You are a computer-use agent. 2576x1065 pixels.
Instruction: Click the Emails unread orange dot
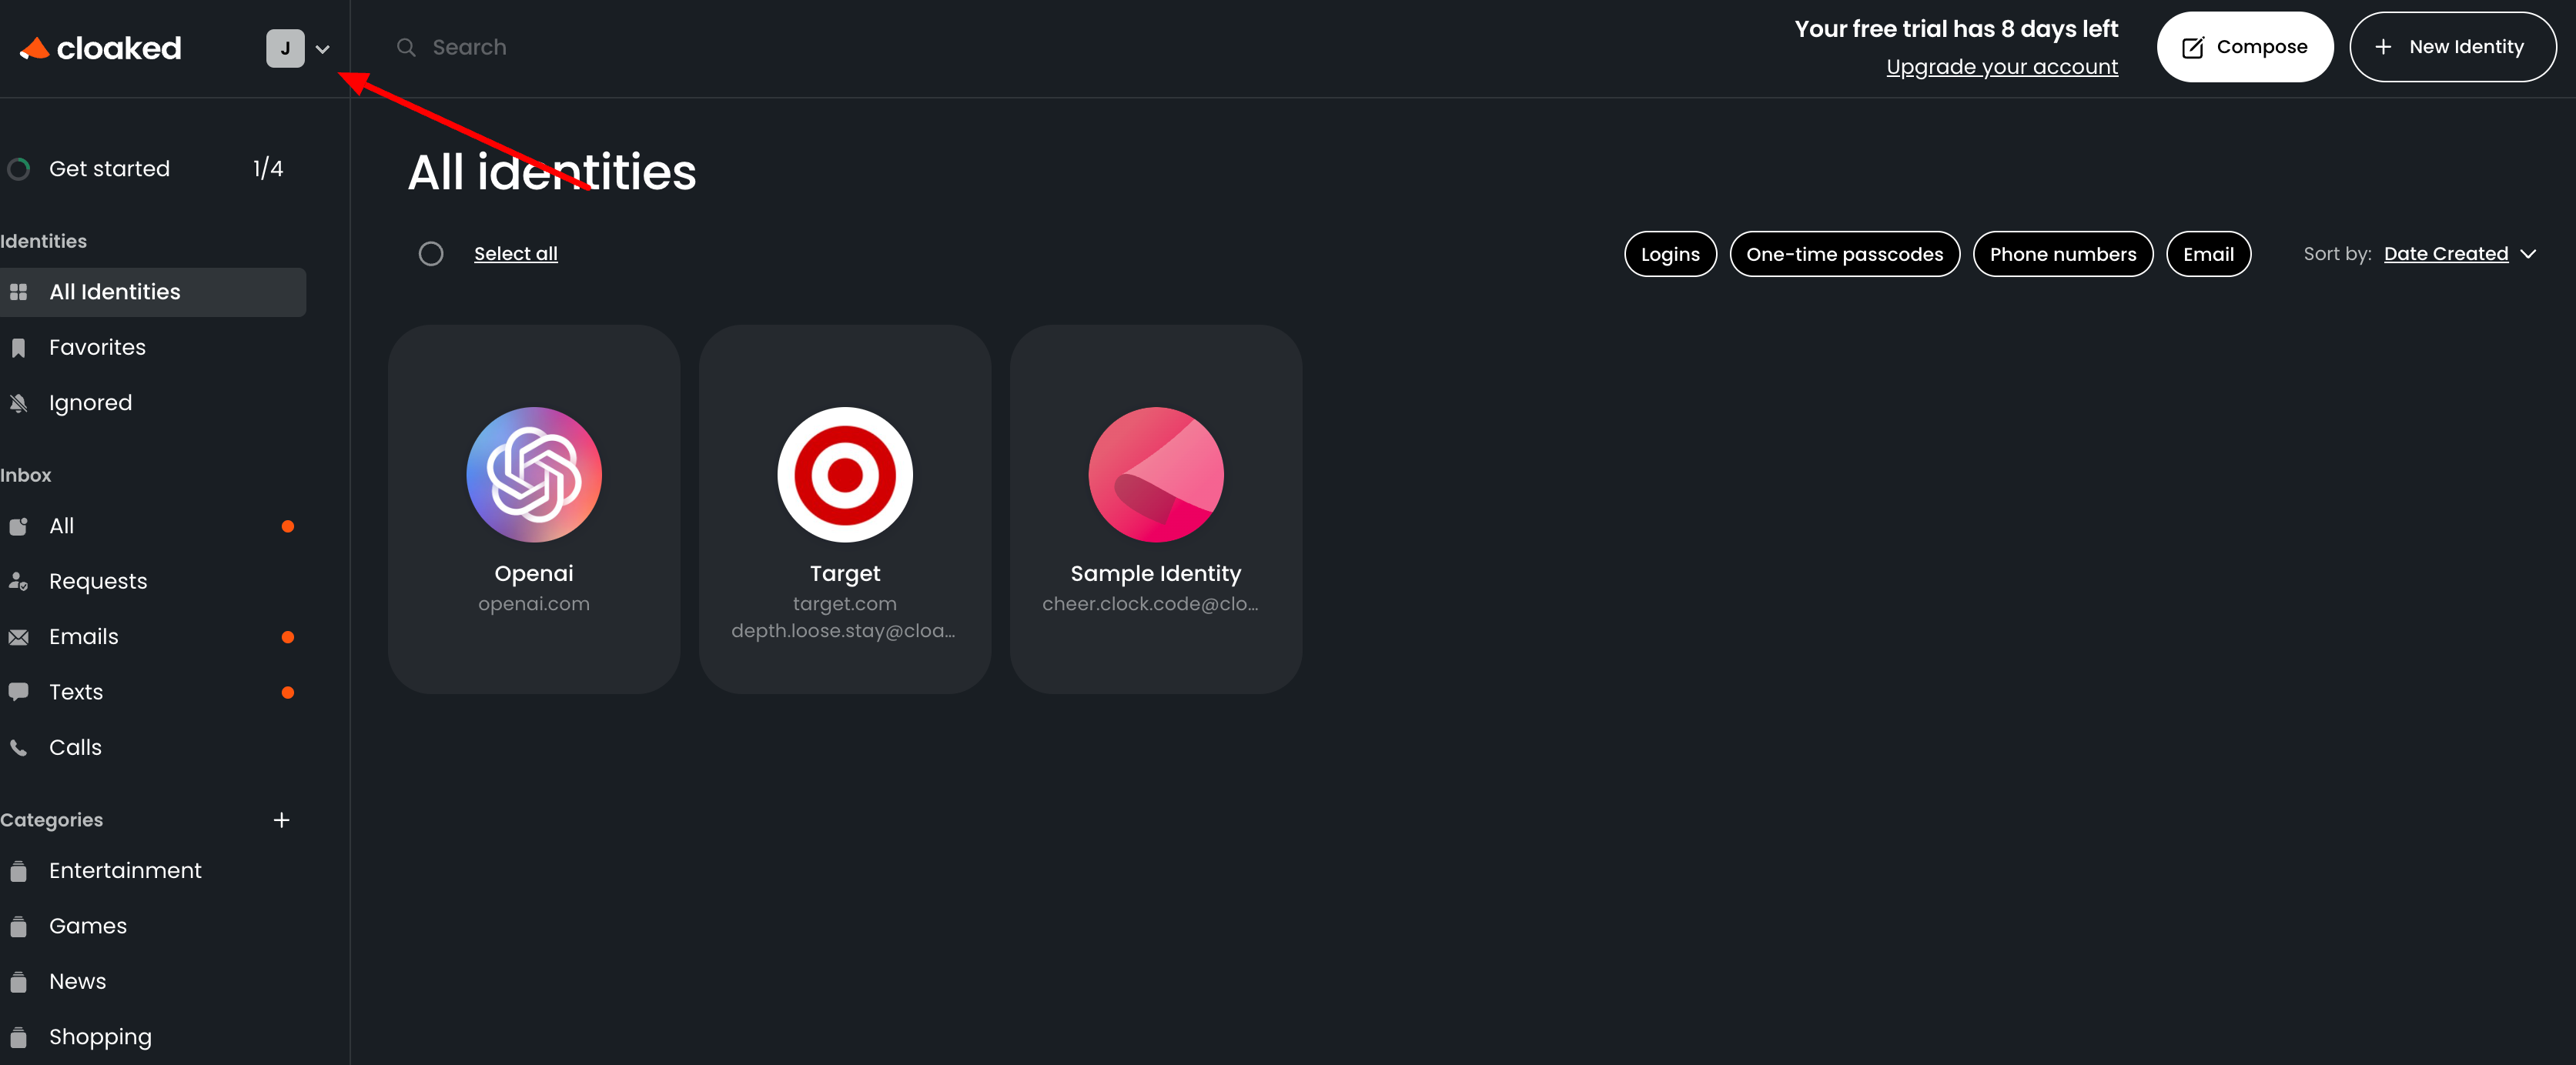coord(288,637)
